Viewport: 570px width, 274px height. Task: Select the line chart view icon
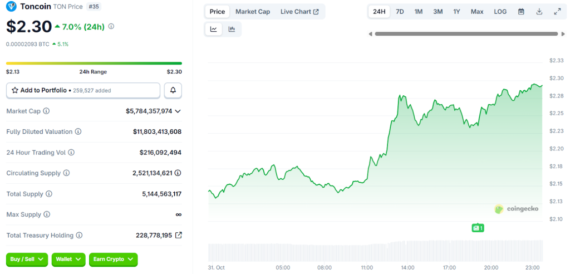pos(214,30)
